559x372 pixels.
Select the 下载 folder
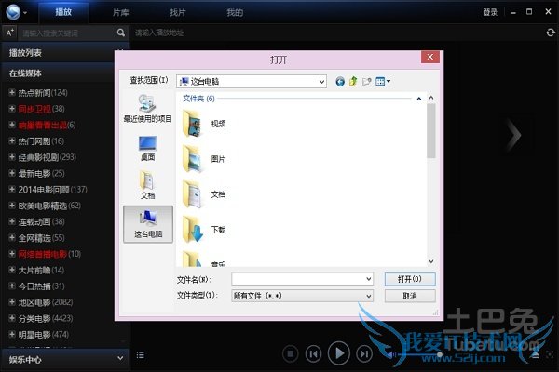coord(204,230)
